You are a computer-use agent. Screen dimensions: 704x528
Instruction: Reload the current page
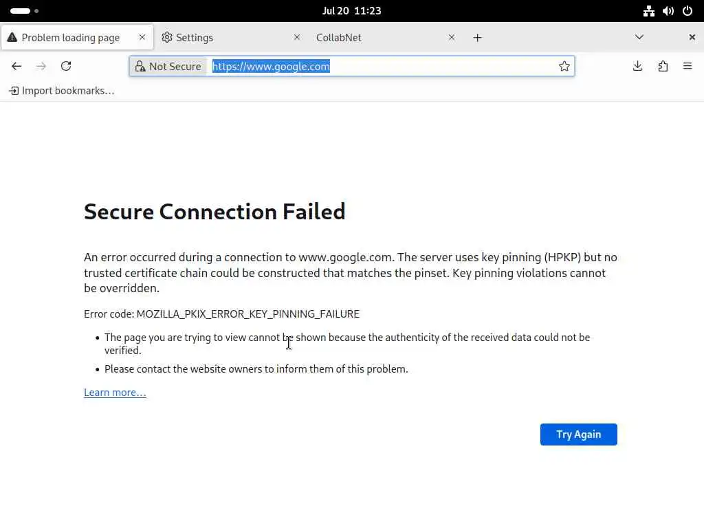[66, 66]
